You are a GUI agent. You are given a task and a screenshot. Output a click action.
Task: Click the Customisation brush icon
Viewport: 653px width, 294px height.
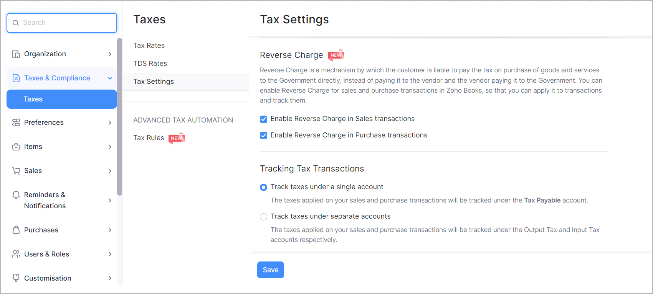click(16, 278)
